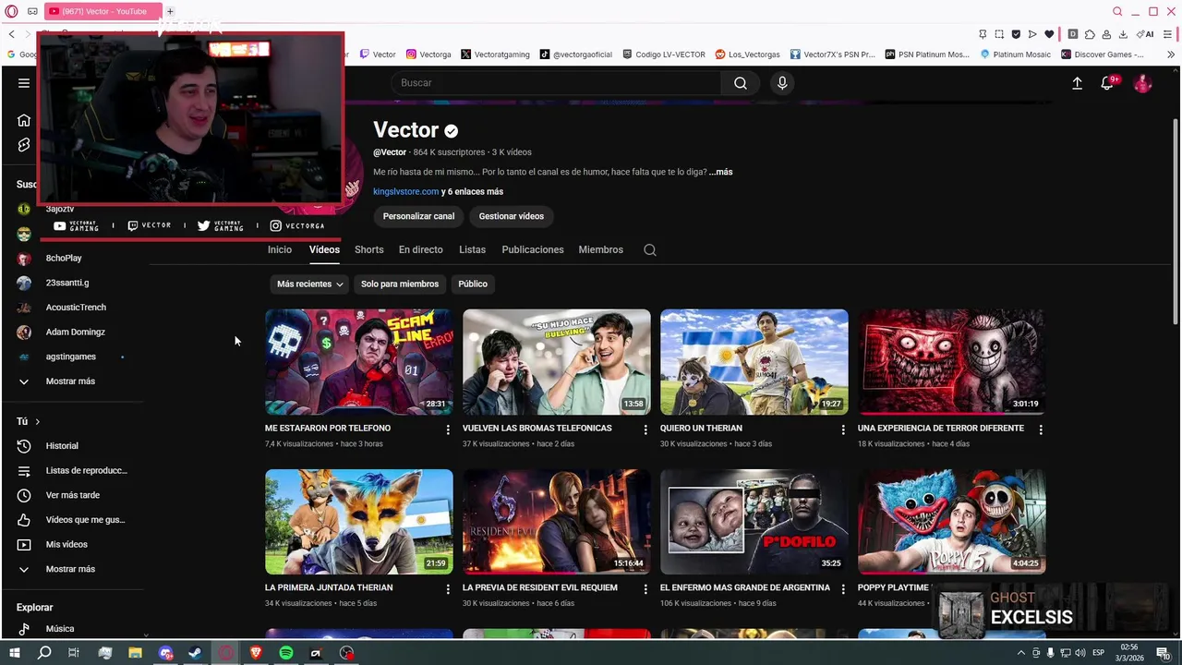
Task: Open options menu for VUELVEN LAS BROMAS TELEFONICAS
Action: (645, 429)
